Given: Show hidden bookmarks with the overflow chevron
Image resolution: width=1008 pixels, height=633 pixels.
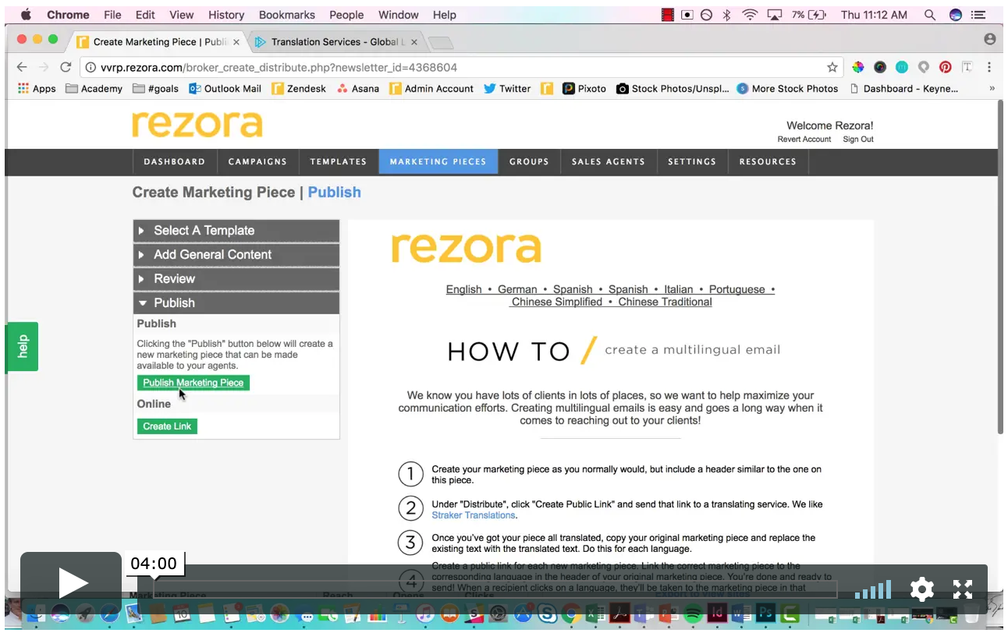Looking at the screenshot, I should (x=992, y=89).
